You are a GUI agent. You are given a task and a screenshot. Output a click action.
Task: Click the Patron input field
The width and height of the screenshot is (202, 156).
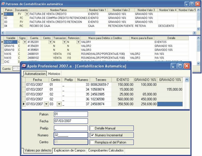(71, 114)
